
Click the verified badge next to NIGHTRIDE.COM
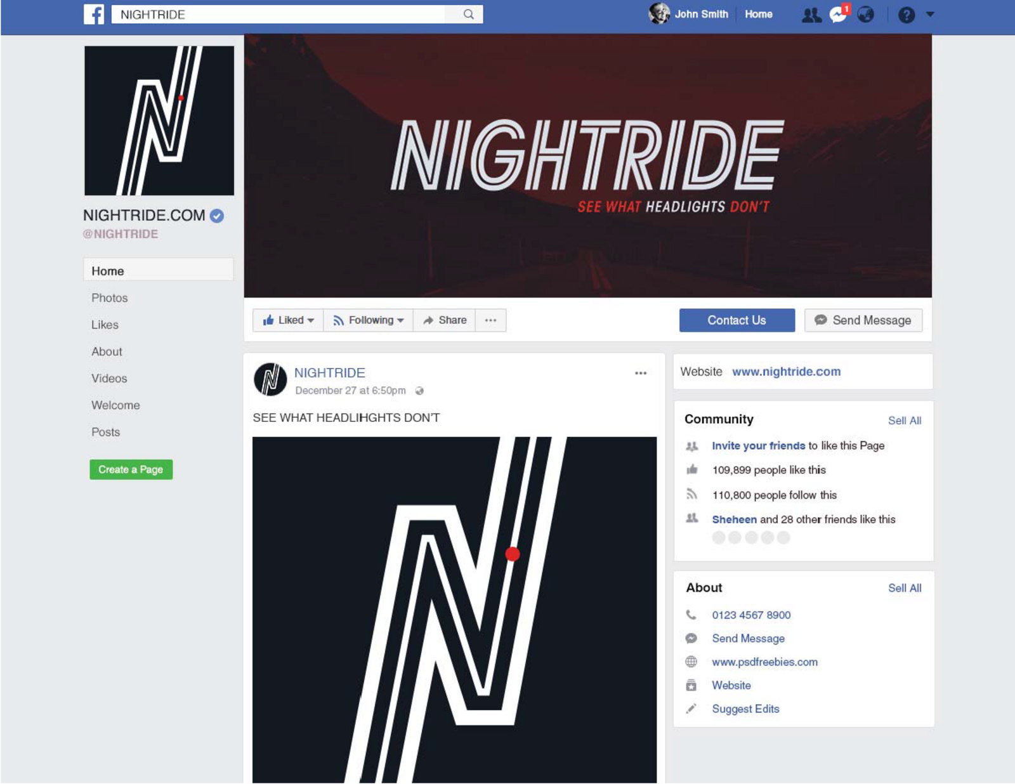217,216
